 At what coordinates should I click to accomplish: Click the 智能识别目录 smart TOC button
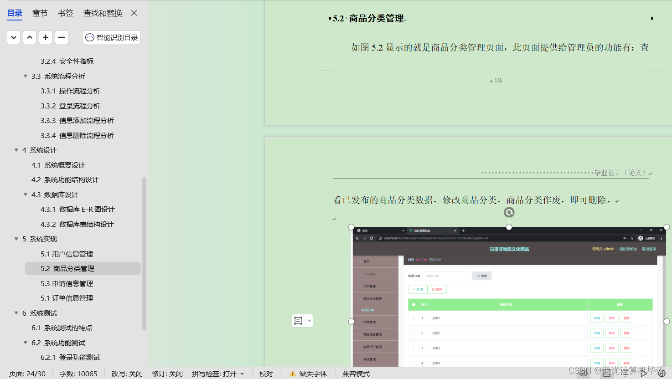111,37
